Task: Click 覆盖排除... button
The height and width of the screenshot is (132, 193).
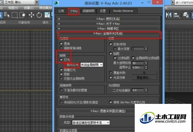Action: 144,78
